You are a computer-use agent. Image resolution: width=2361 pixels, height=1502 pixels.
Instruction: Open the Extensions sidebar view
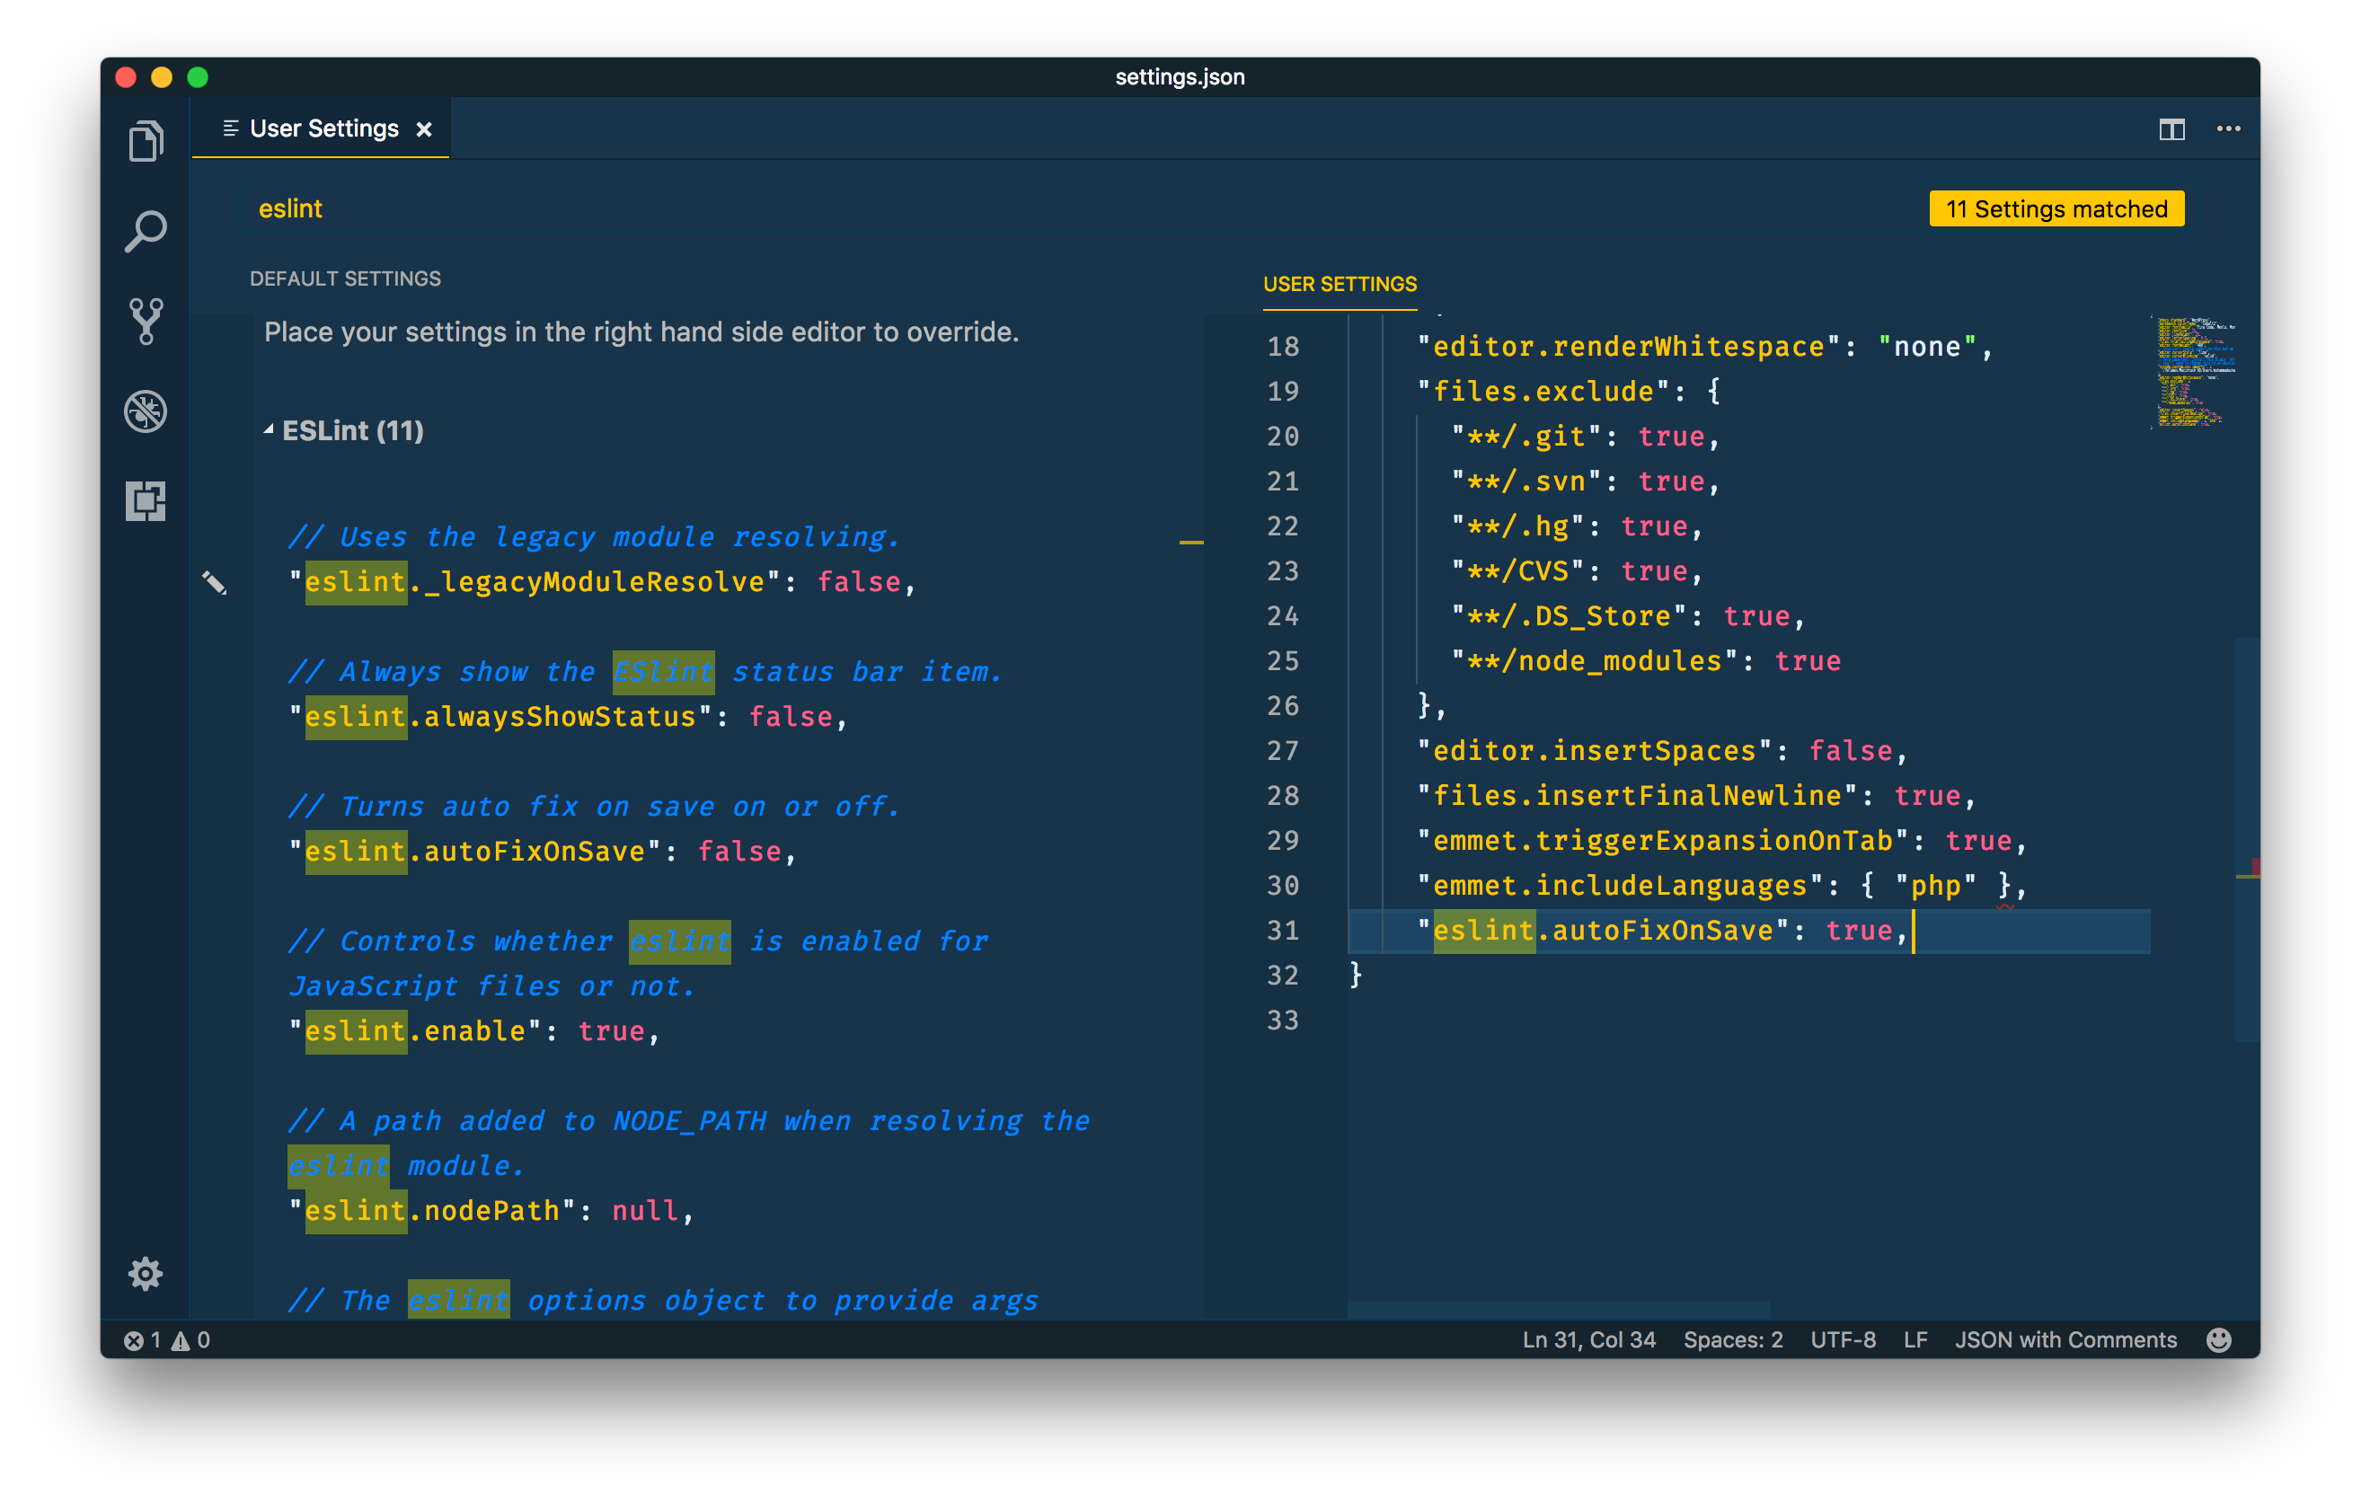coord(146,501)
